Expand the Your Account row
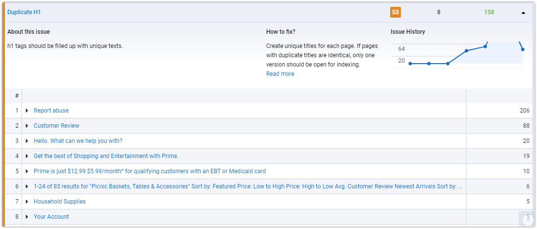This screenshot has width=537, height=229. (x=27, y=217)
